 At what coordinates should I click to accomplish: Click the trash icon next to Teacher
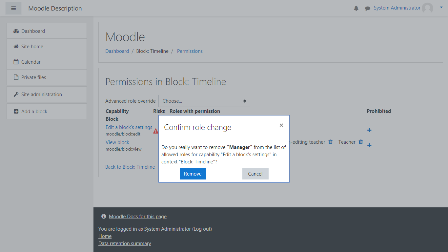pos(361,142)
